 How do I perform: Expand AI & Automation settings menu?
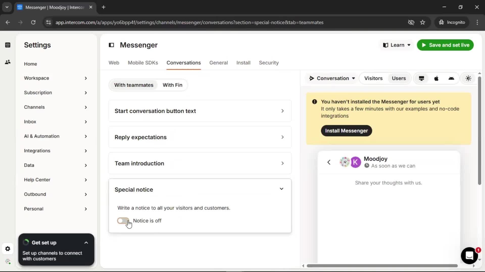click(56, 136)
